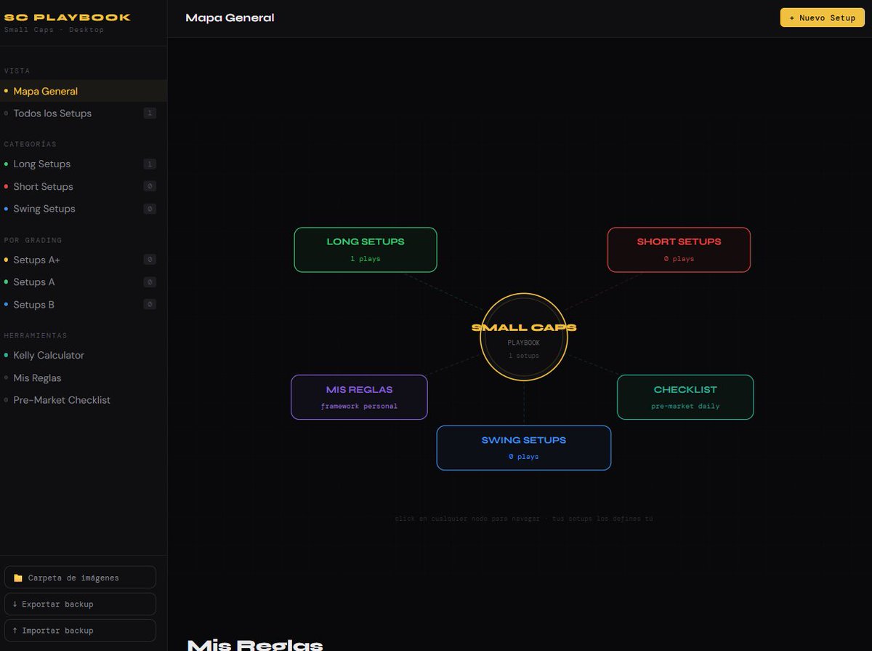Click the Short Setups count badge
The image size is (872, 651).
click(150, 187)
